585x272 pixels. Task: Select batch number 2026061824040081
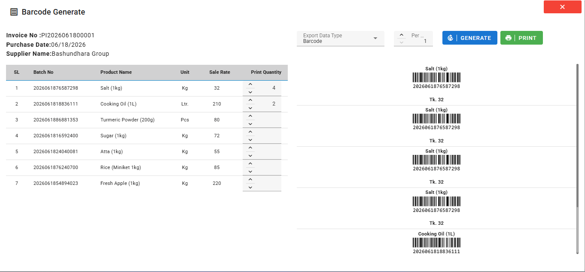[x=56, y=151]
